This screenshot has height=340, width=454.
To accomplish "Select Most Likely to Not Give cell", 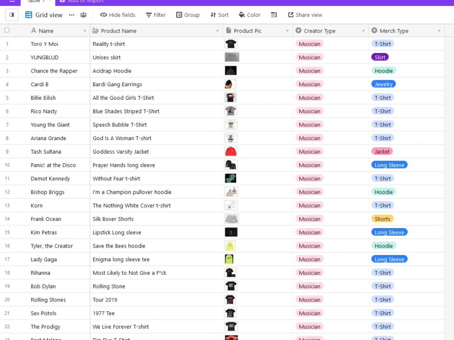I will (x=156, y=273).
